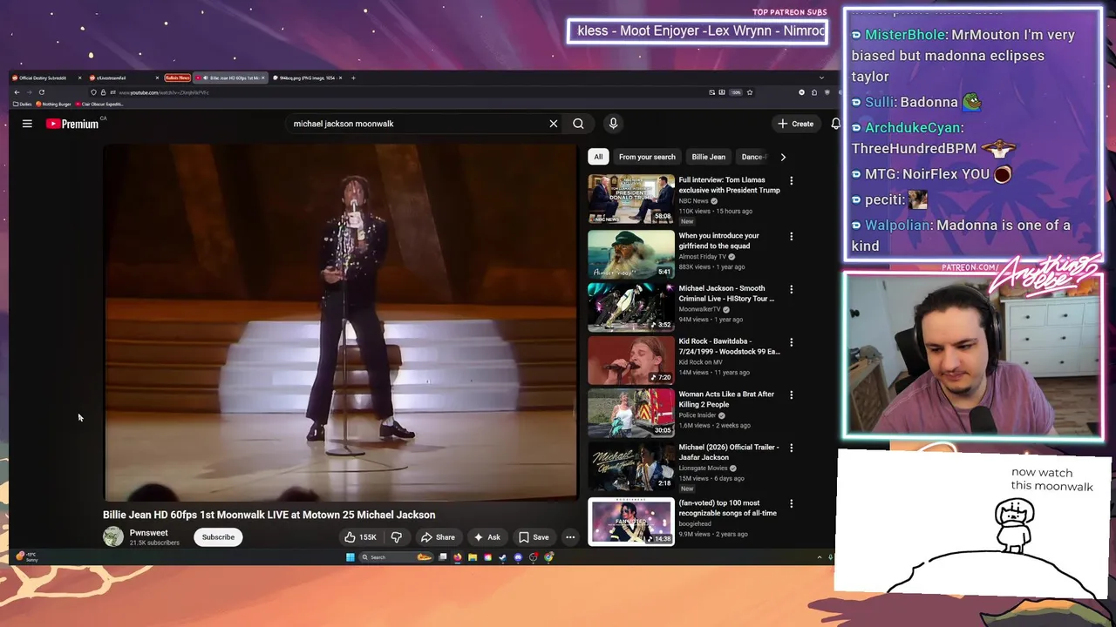
Task: Open the Windows Start button
Action: [350, 557]
